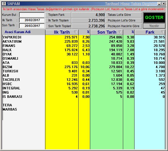Minimize the SNPAM window
The height and width of the screenshot is (151, 168).
(x=159, y=4)
